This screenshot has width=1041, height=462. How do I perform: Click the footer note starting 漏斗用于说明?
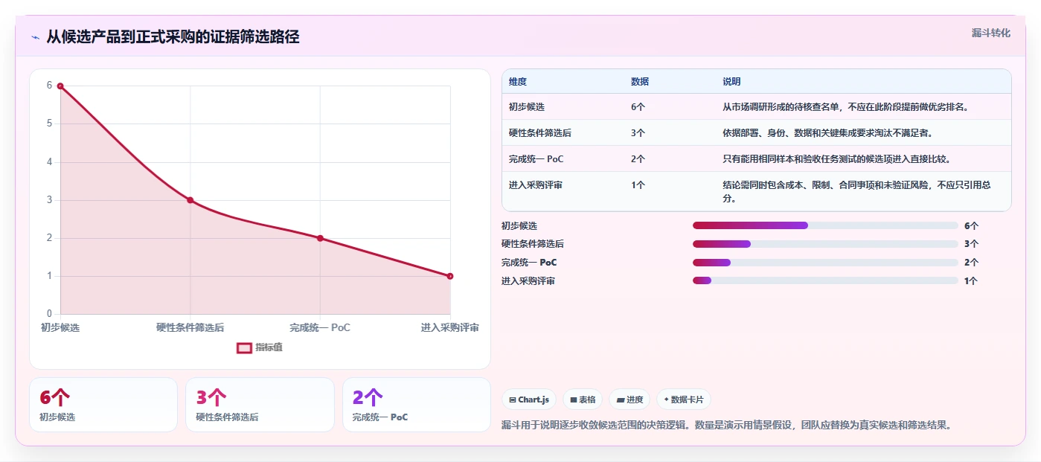pos(727,426)
